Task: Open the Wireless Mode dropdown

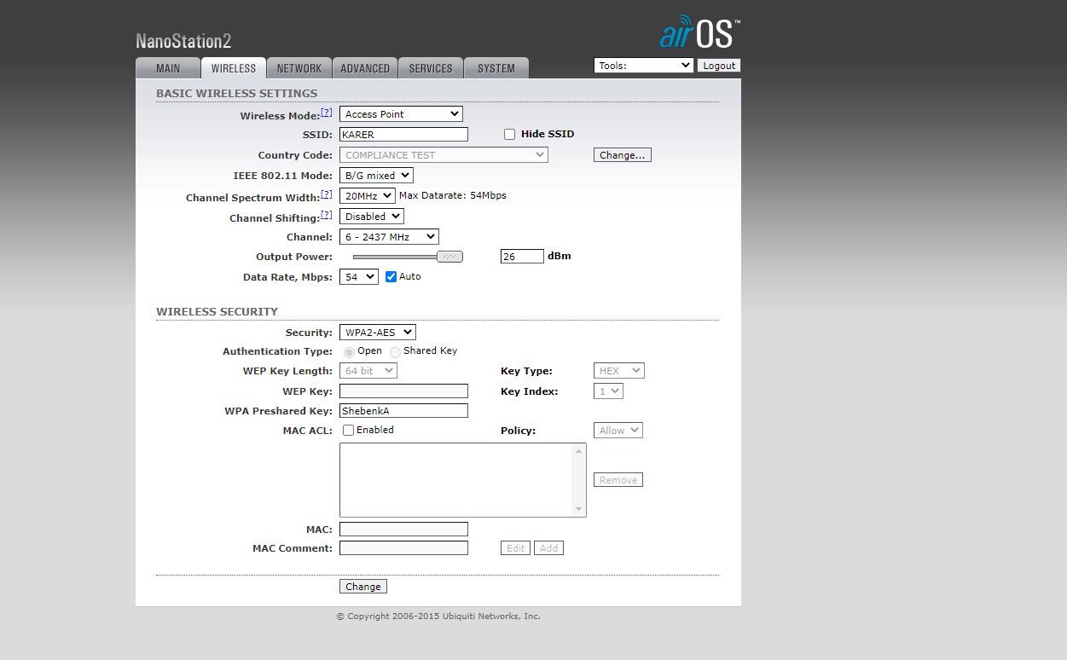Action: (x=401, y=114)
